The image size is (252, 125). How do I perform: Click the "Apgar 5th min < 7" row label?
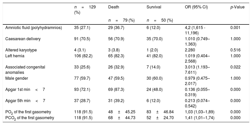25,101
